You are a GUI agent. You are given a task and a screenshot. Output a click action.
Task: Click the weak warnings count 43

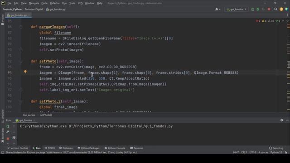pyautogui.click(x=271, y=21)
